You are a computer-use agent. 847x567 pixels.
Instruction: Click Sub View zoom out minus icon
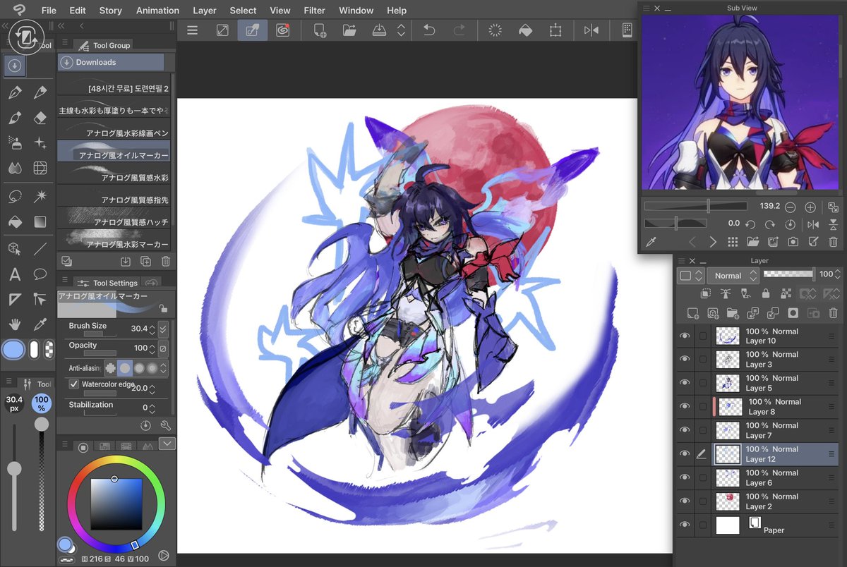pos(791,207)
